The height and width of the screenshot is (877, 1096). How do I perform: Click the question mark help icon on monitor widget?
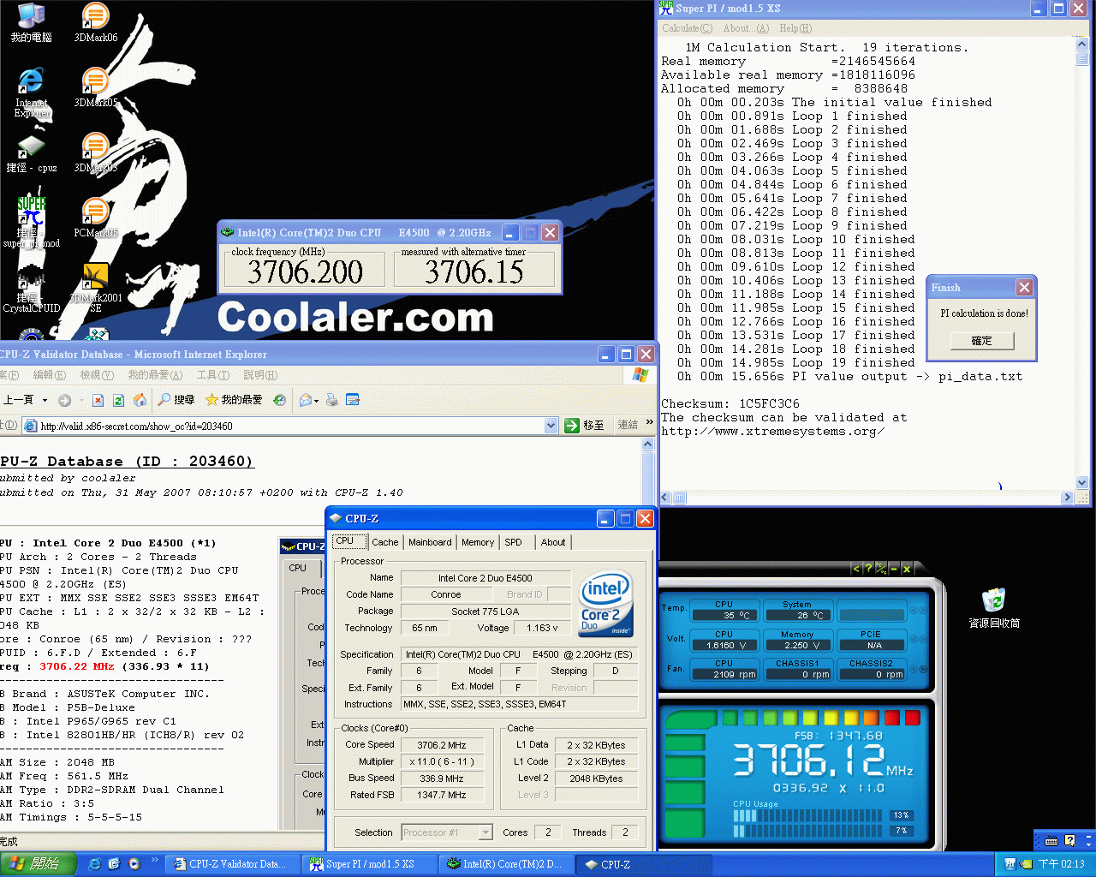click(x=867, y=569)
